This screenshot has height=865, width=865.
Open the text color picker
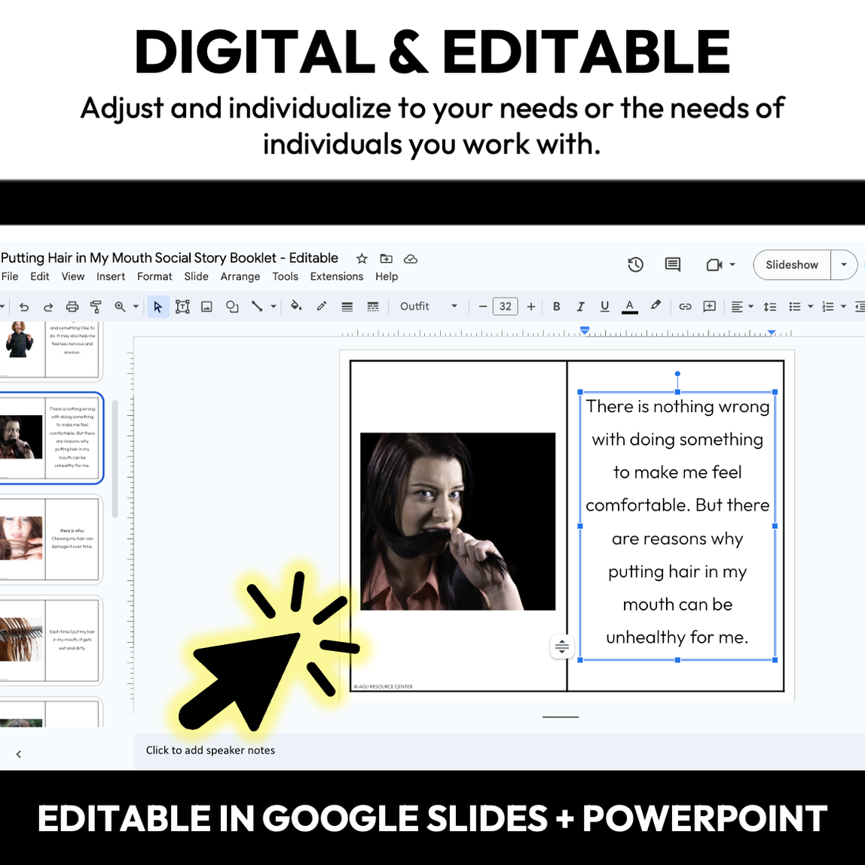pos(629,307)
